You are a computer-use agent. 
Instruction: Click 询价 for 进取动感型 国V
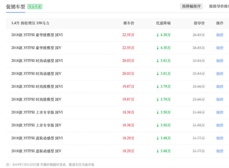[x=220, y=151]
